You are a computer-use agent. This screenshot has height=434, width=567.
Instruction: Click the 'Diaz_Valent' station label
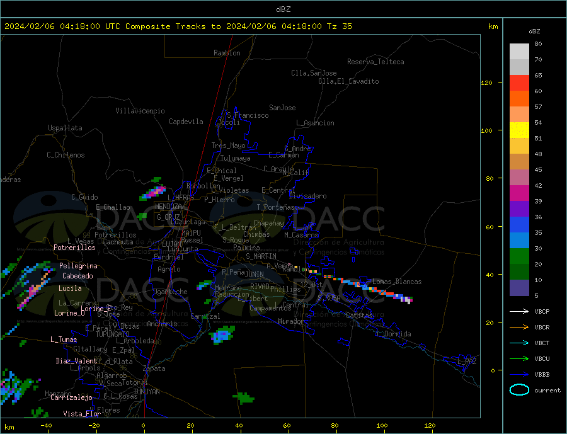click(76, 362)
